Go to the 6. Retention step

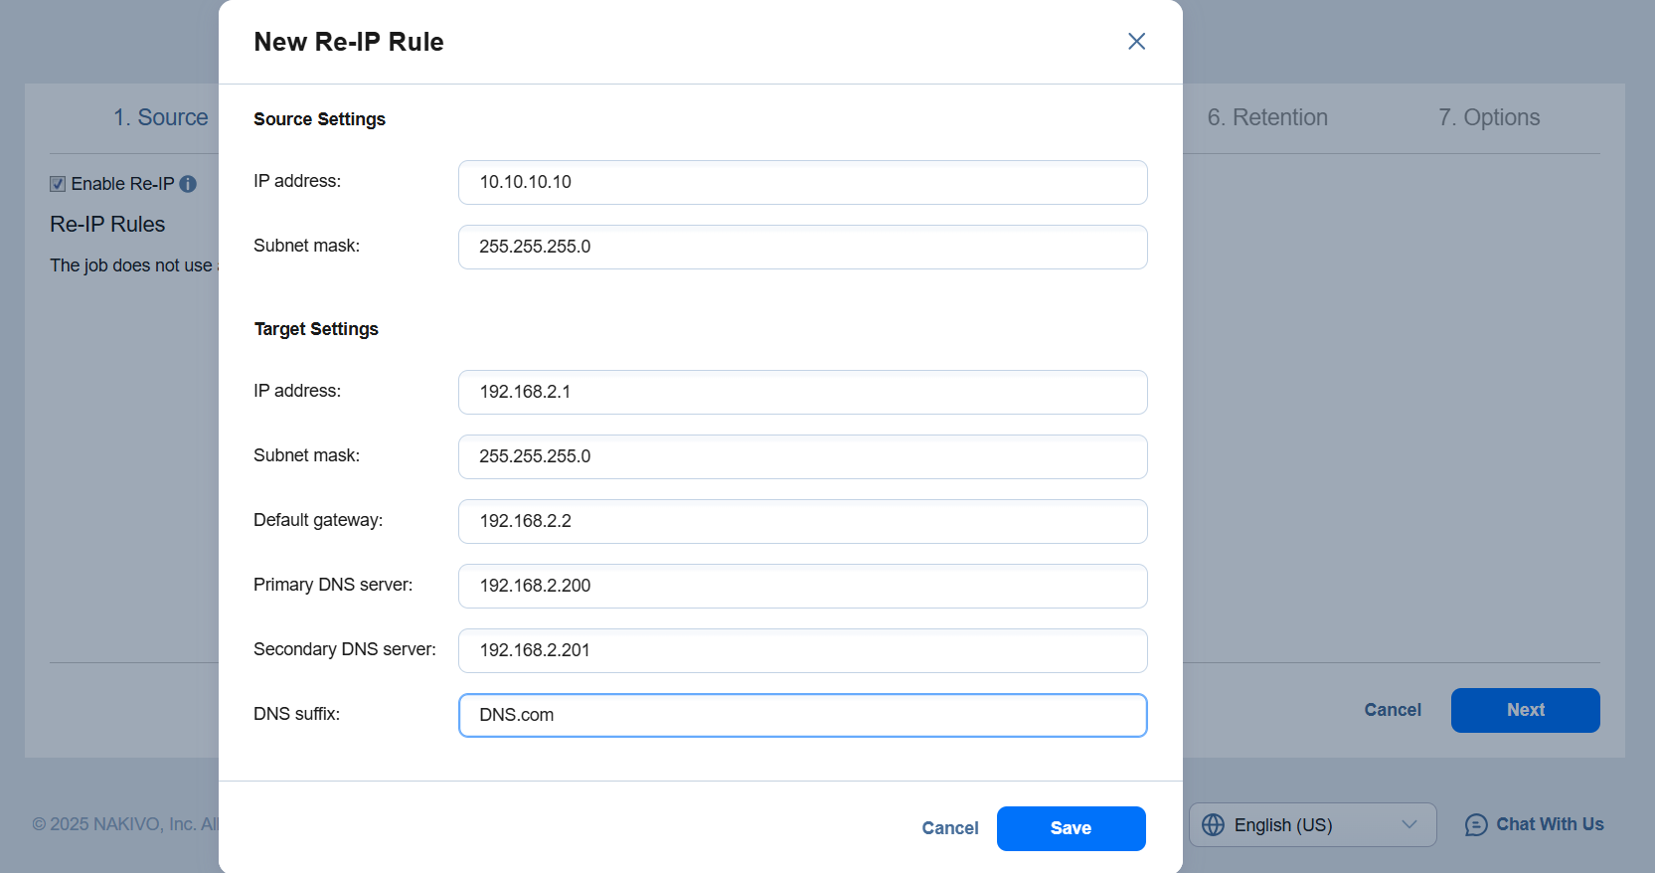(x=1266, y=117)
